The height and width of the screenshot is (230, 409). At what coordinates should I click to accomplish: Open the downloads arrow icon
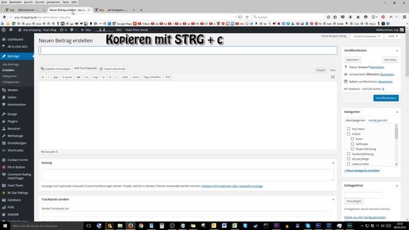point(350,17)
